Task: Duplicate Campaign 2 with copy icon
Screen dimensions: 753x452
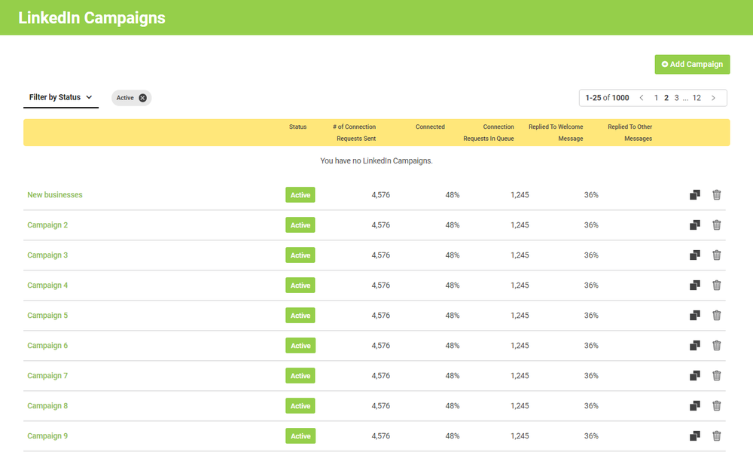Action: 695,224
